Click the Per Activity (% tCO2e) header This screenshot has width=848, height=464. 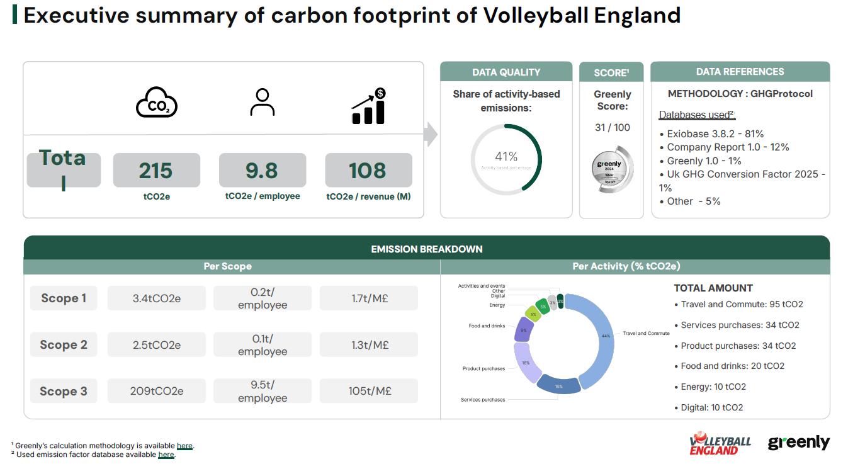tap(626, 266)
